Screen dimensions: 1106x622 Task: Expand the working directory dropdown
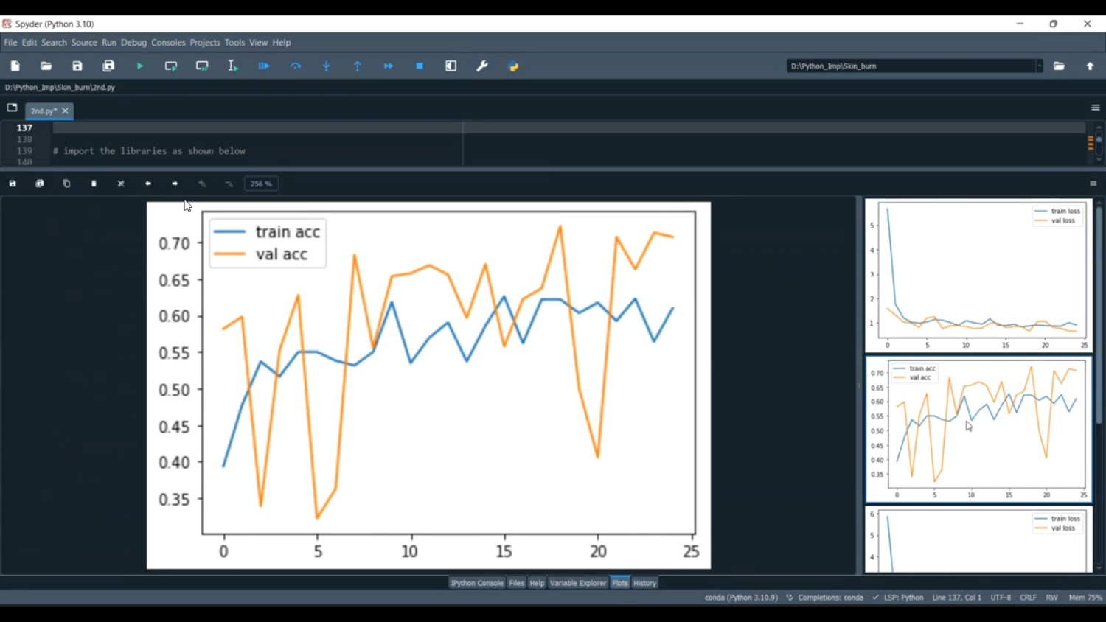[x=1039, y=66]
